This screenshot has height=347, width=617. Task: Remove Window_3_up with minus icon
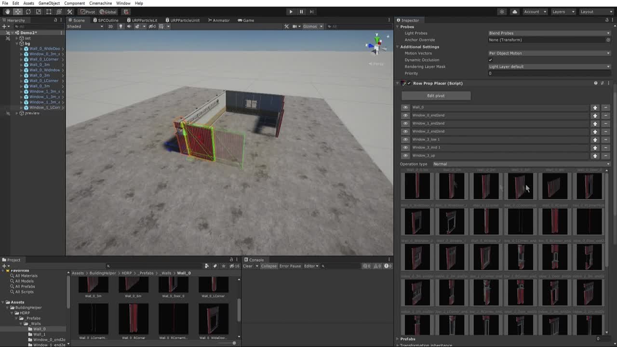605,156
